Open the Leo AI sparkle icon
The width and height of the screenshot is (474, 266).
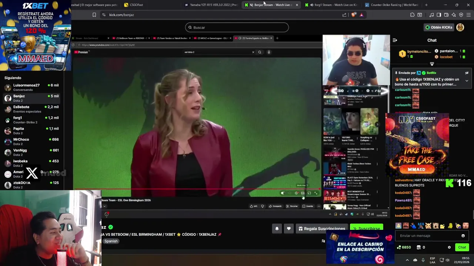(454, 15)
